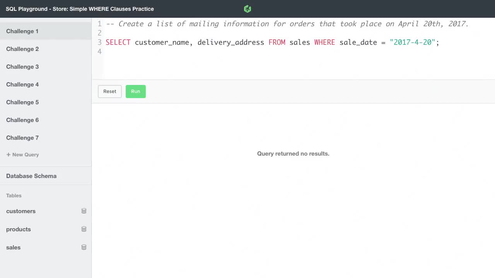Reset the SQL editor

pos(109,91)
